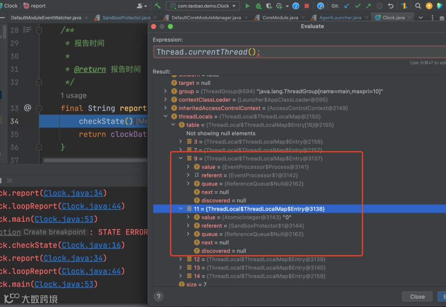Viewport: 446px width, 307px height.
Task: Open first Clock.java:34 stack trace link
Action: (x=73, y=193)
